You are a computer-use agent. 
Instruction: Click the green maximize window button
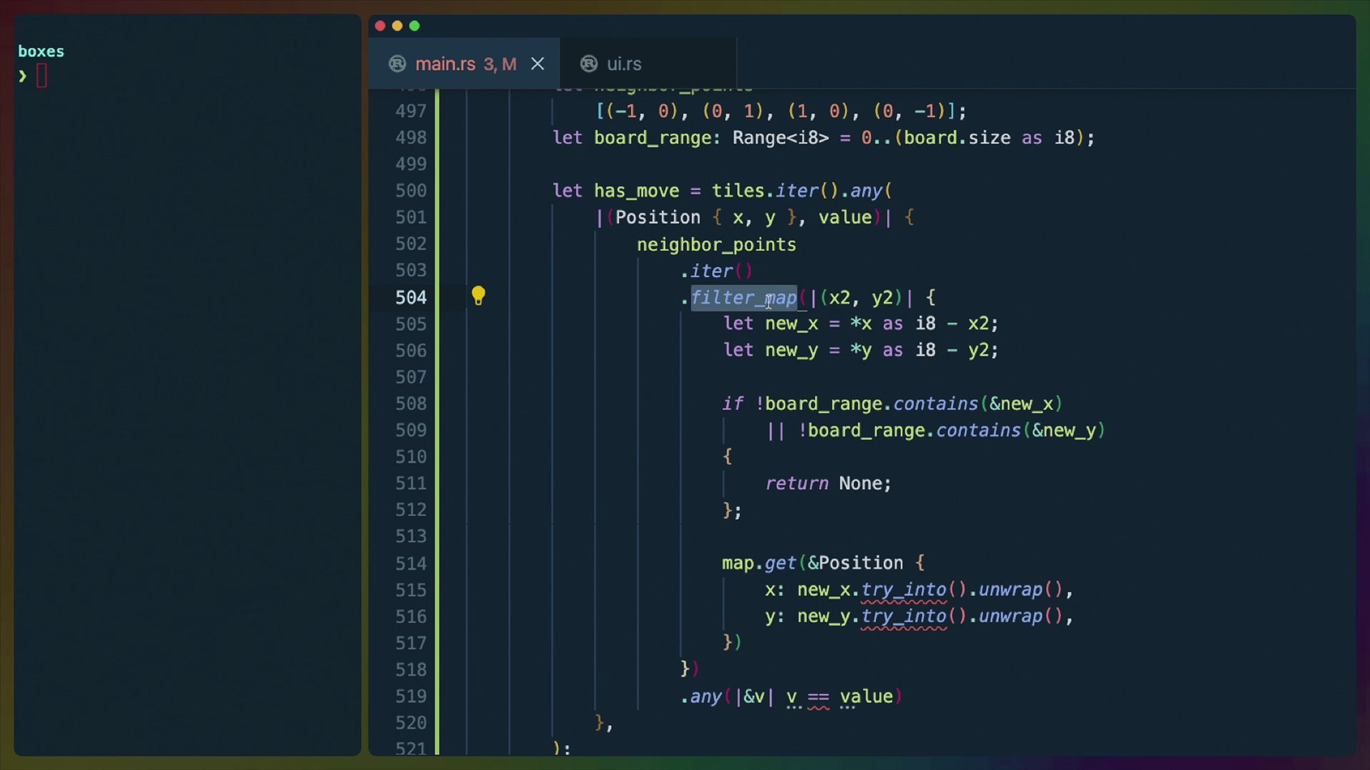coord(415,26)
